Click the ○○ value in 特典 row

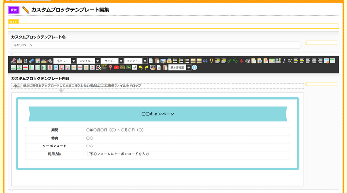click(x=90, y=138)
